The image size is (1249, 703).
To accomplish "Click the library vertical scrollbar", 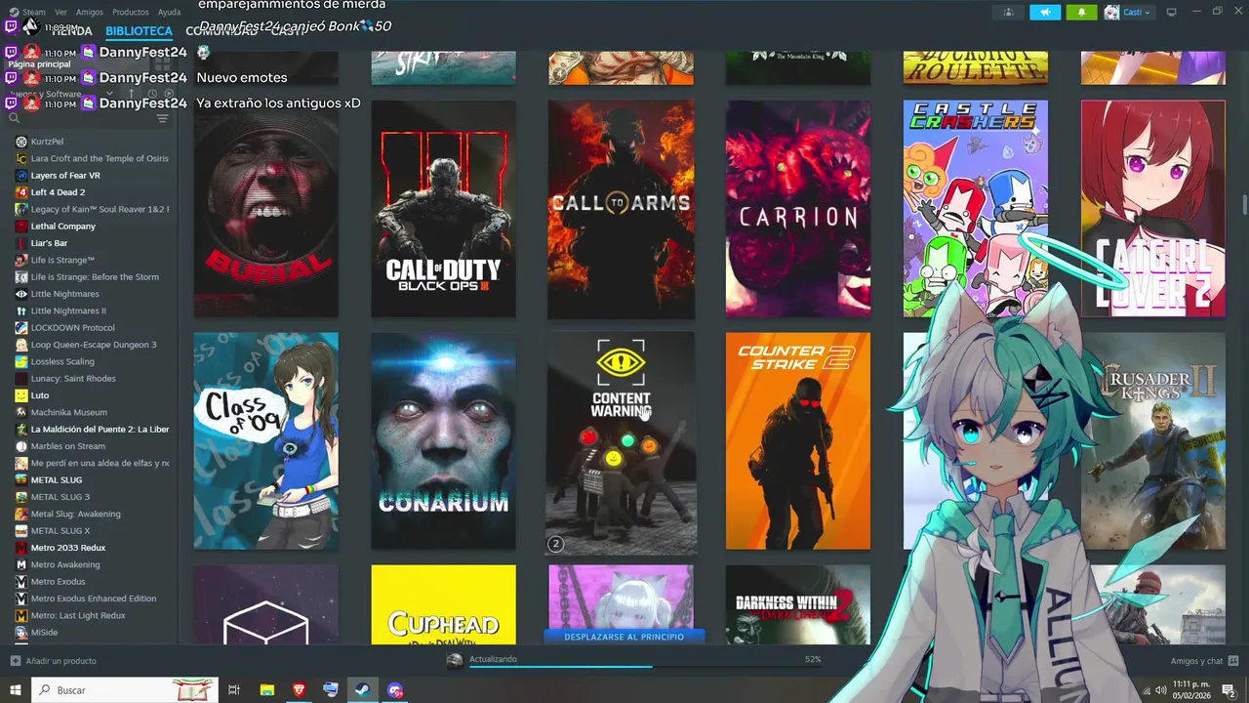I will [1244, 206].
